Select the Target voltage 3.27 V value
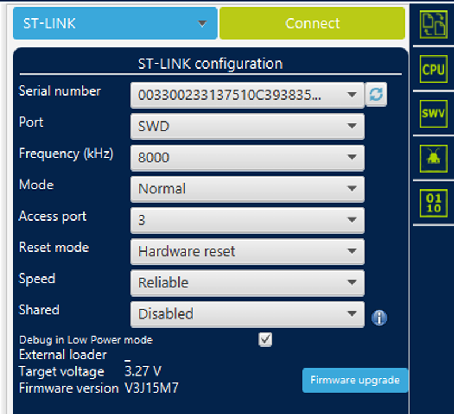Image resolution: width=457 pixels, height=418 pixels. click(143, 371)
